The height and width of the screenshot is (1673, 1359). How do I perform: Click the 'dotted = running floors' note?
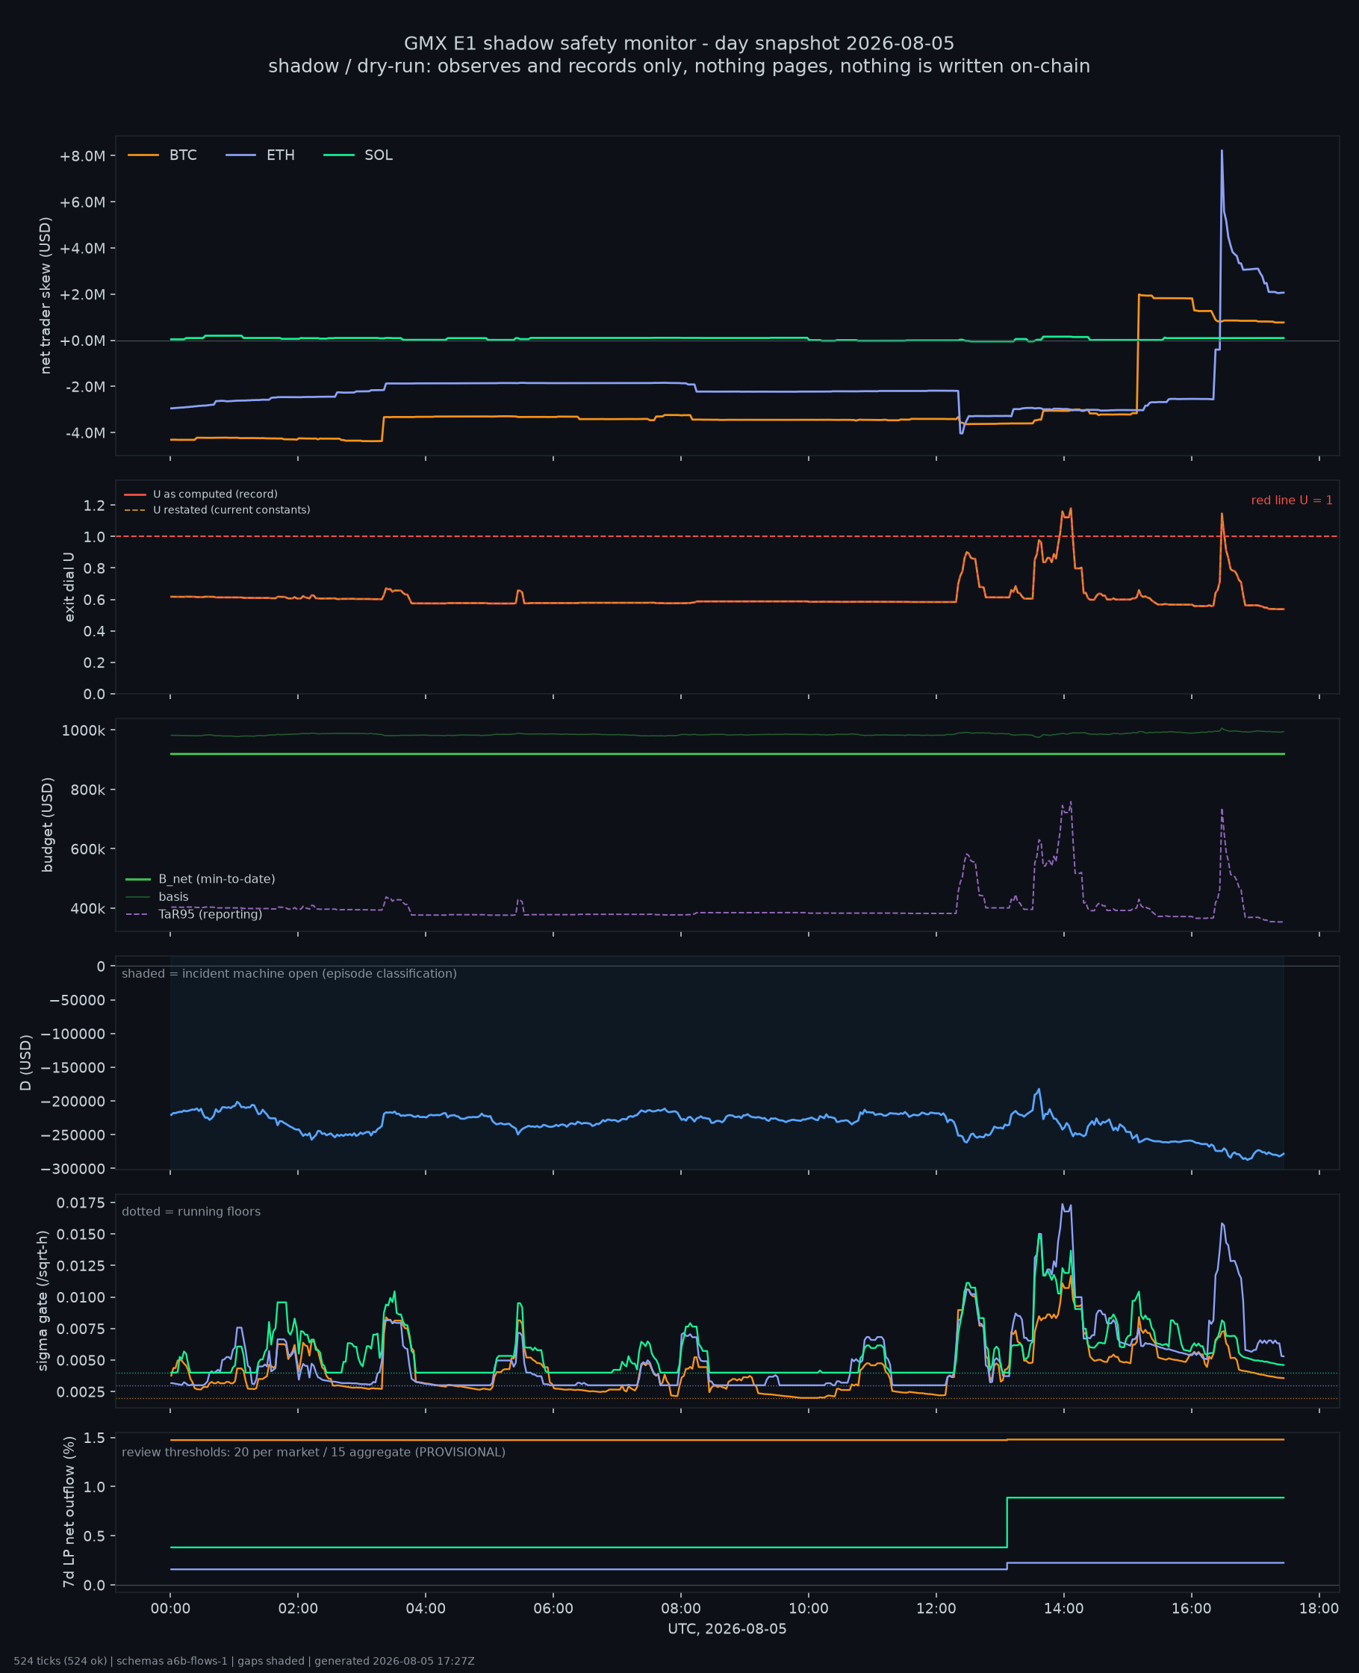pos(191,1212)
